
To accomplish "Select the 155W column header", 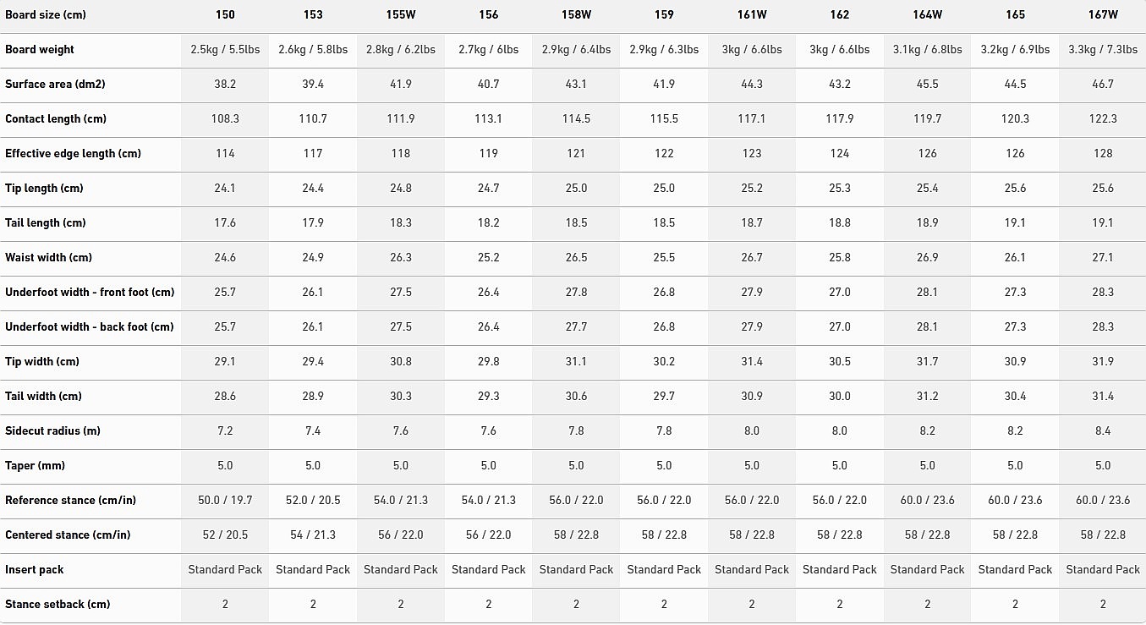I will coord(401,15).
